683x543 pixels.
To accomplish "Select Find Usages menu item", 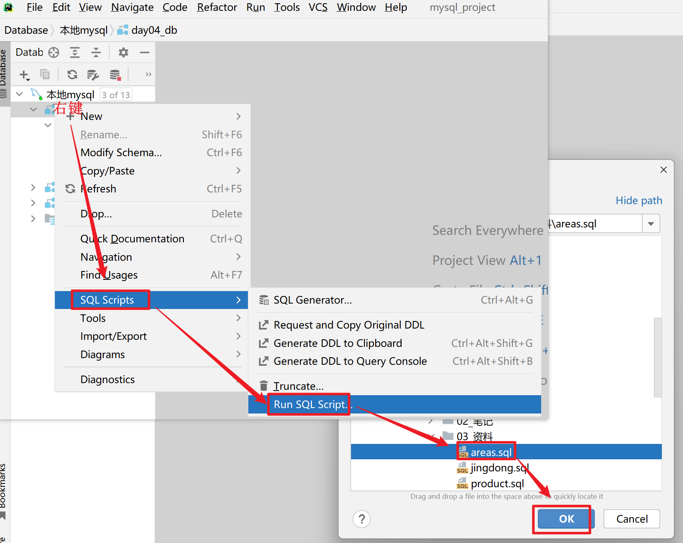I will pyautogui.click(x=152, y=275).
